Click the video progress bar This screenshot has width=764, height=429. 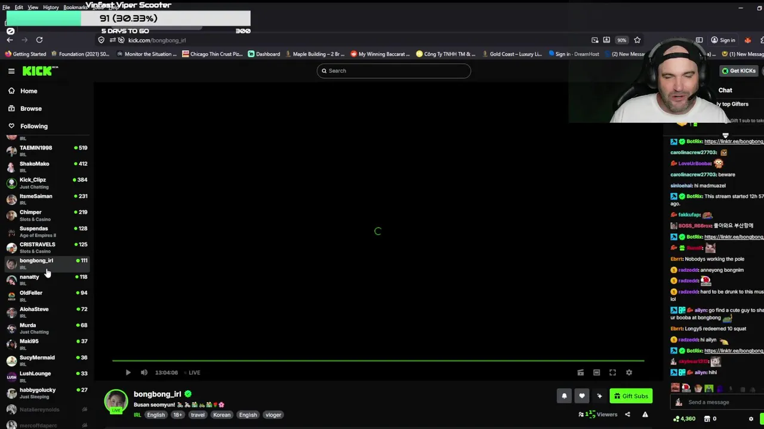pyautogui.click(x=378, y=360)
